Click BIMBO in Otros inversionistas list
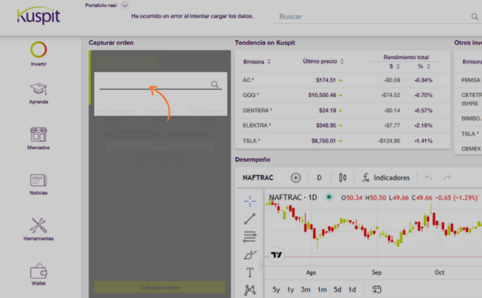This screenshot has height=298, width=482. [471, 118]
